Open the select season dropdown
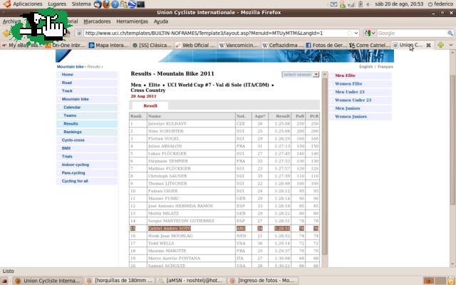Image resolution: width=456 pixels, height=285 pixels. [x=300, y=75]
